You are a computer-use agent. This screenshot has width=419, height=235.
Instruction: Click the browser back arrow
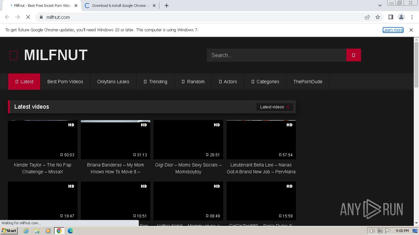point(7,17)
